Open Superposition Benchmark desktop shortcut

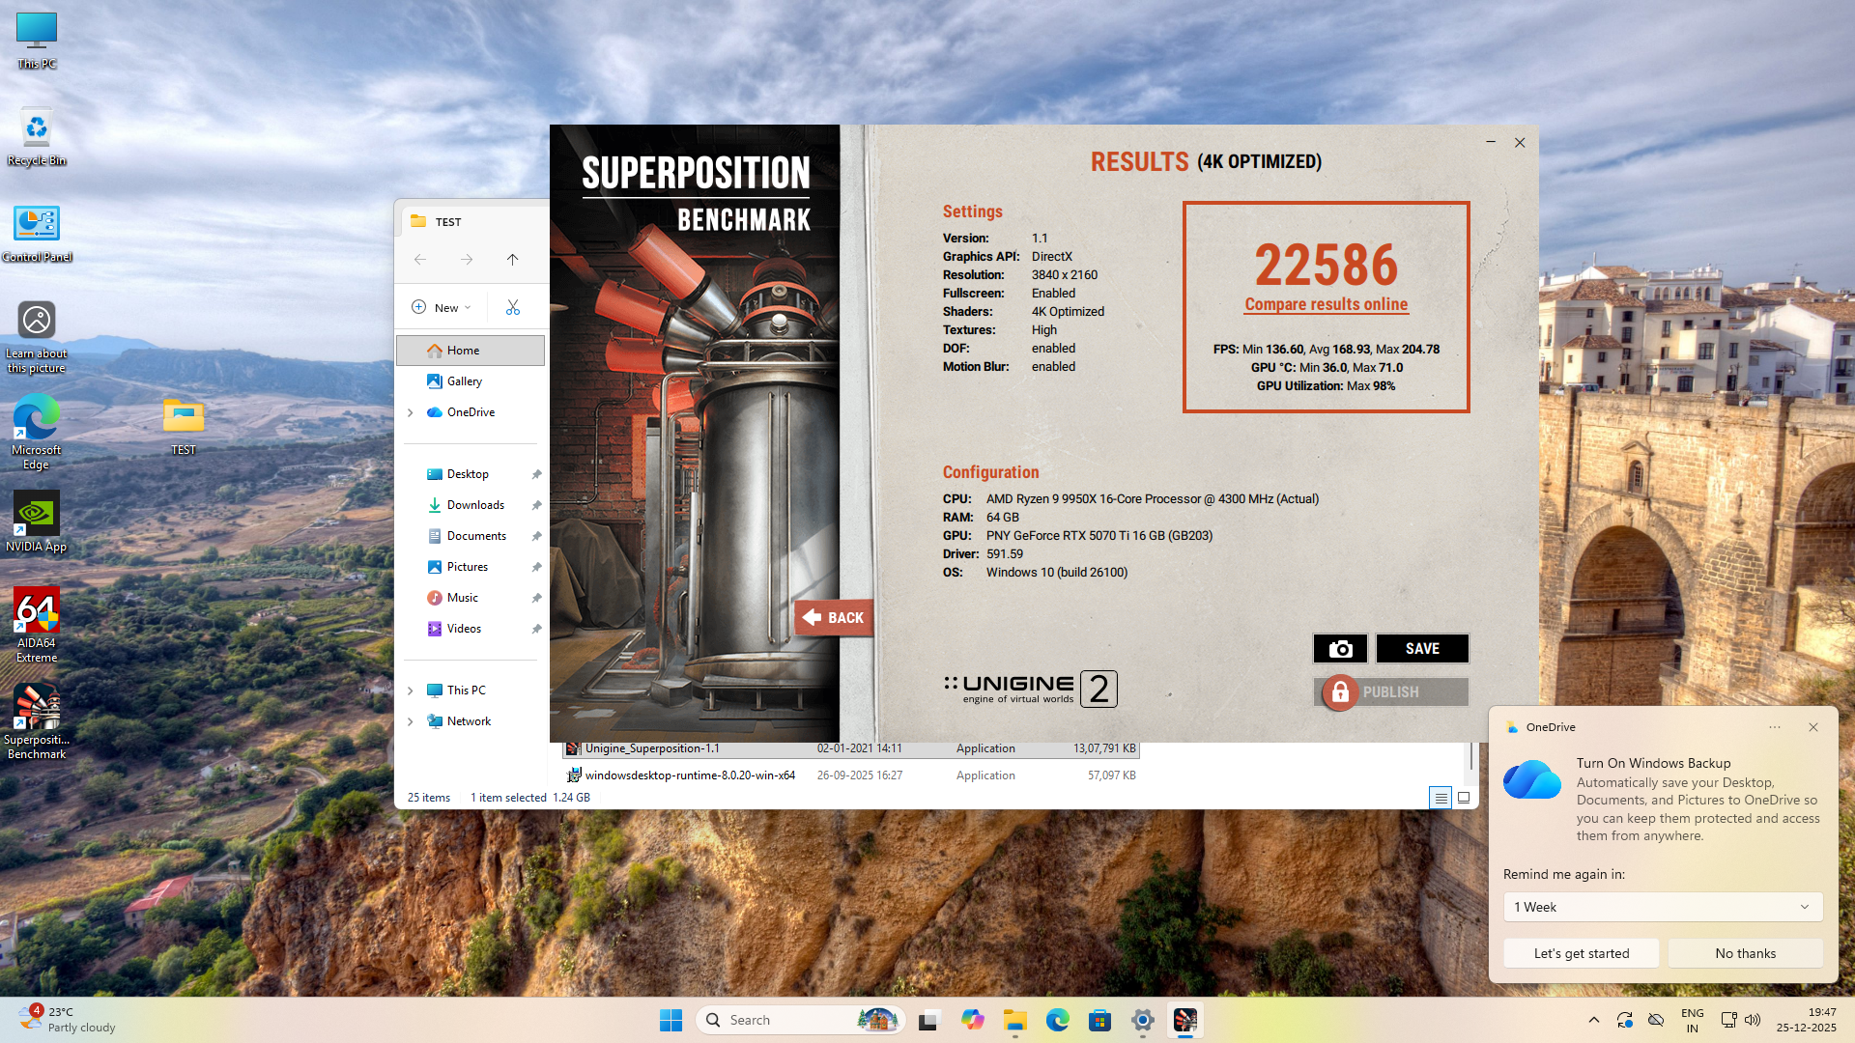[x=37, y=721]
